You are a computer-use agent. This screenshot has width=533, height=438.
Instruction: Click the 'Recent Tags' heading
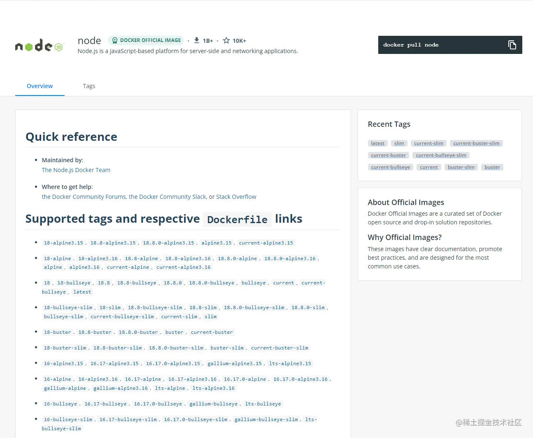tap(389, 124)
